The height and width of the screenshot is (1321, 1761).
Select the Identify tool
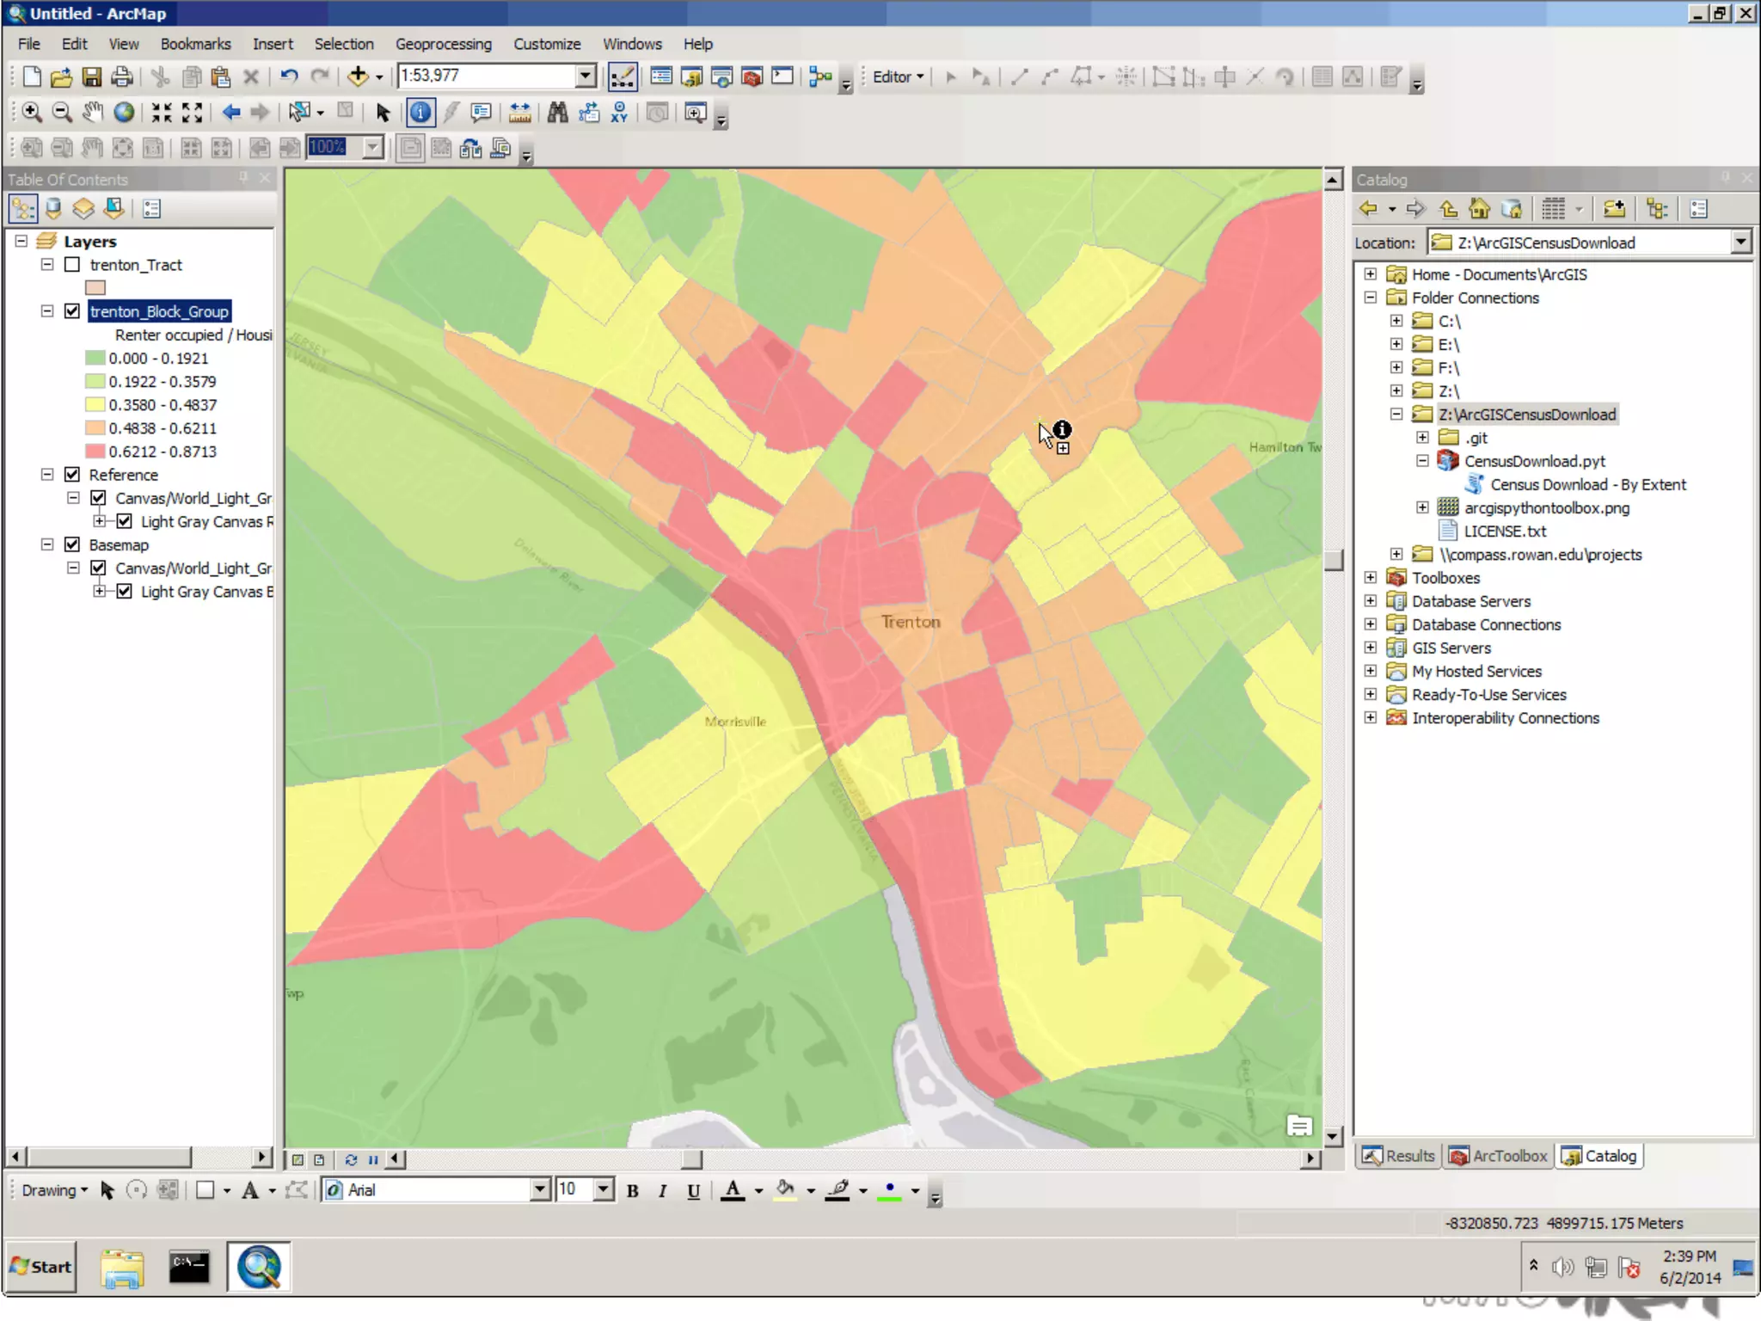pyautogui.click(x=420, y=113)
